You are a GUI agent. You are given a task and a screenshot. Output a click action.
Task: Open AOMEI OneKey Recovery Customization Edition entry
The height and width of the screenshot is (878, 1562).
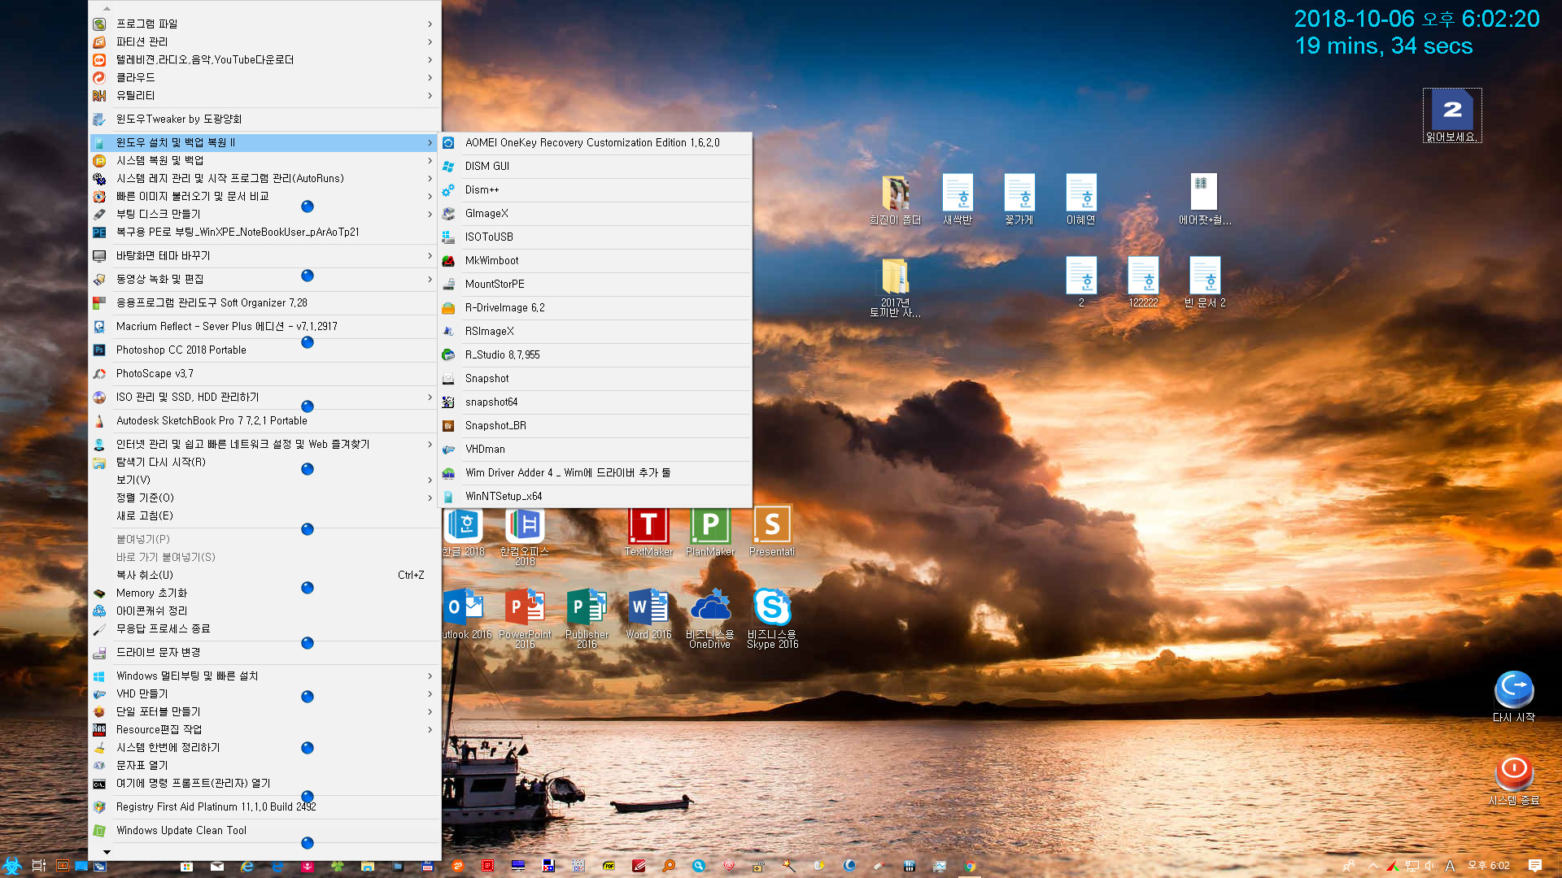(595, 142)
